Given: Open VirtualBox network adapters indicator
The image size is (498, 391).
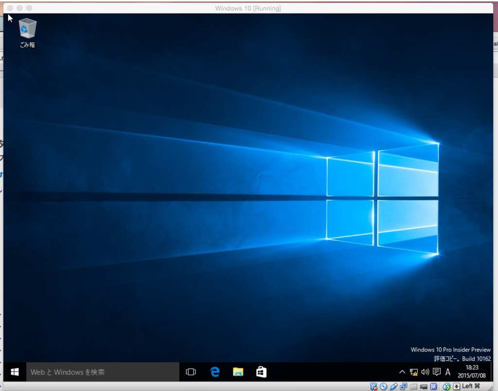Looking at the screenshot, I should [403, 386].
